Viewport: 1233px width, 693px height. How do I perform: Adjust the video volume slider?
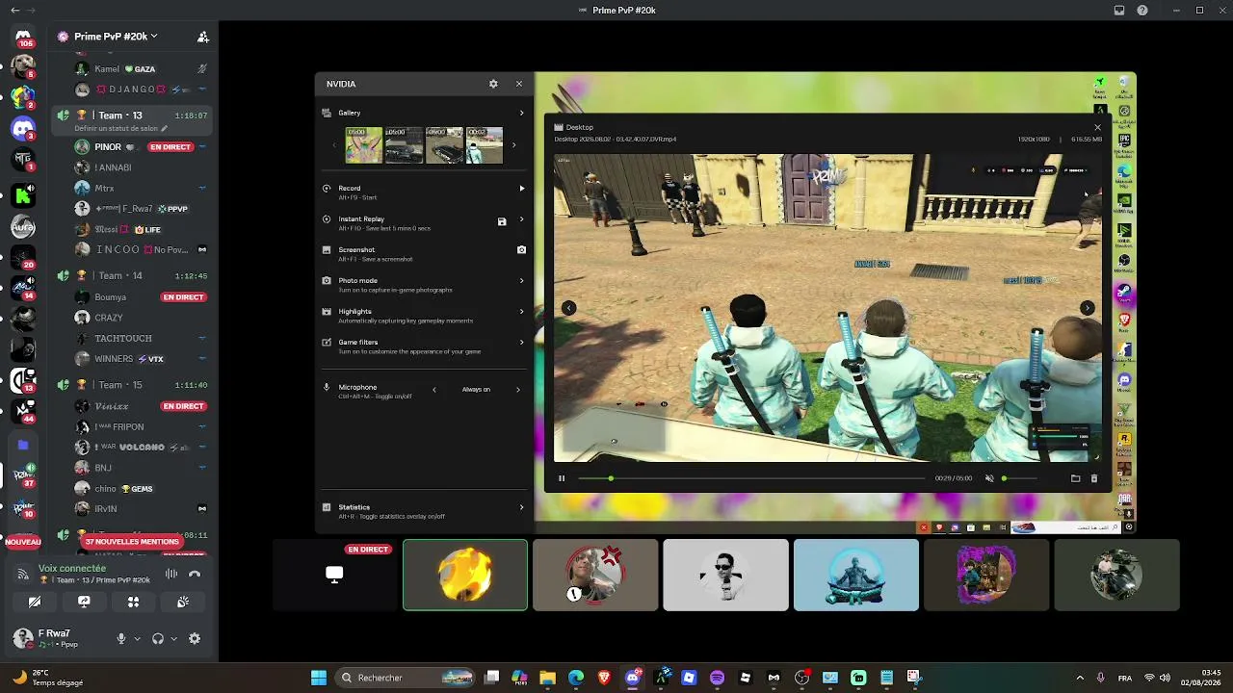(1019, 478)
